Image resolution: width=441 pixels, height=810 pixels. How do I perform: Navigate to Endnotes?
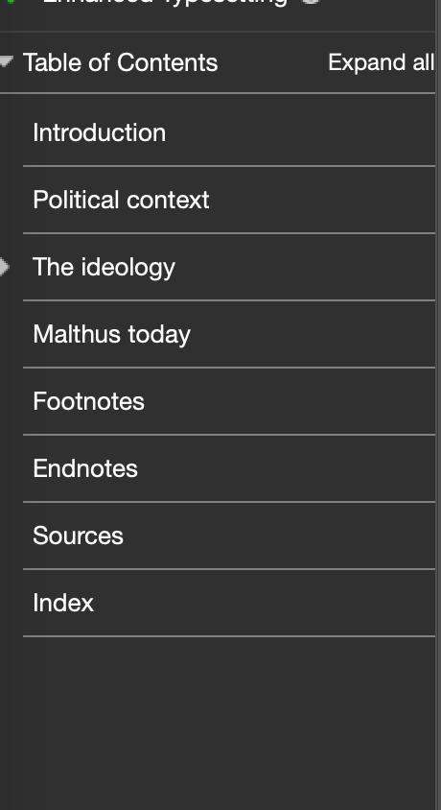coord(85,468)
